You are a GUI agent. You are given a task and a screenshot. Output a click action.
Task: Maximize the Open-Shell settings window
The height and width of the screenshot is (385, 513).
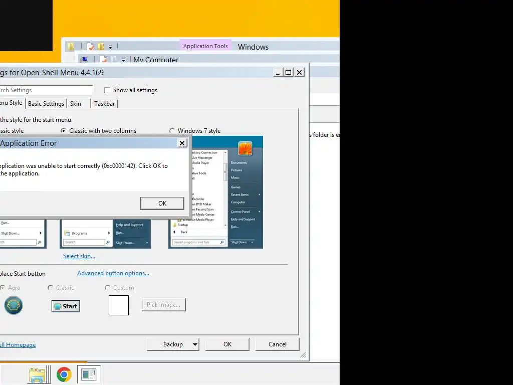click(x=288, y=72)
